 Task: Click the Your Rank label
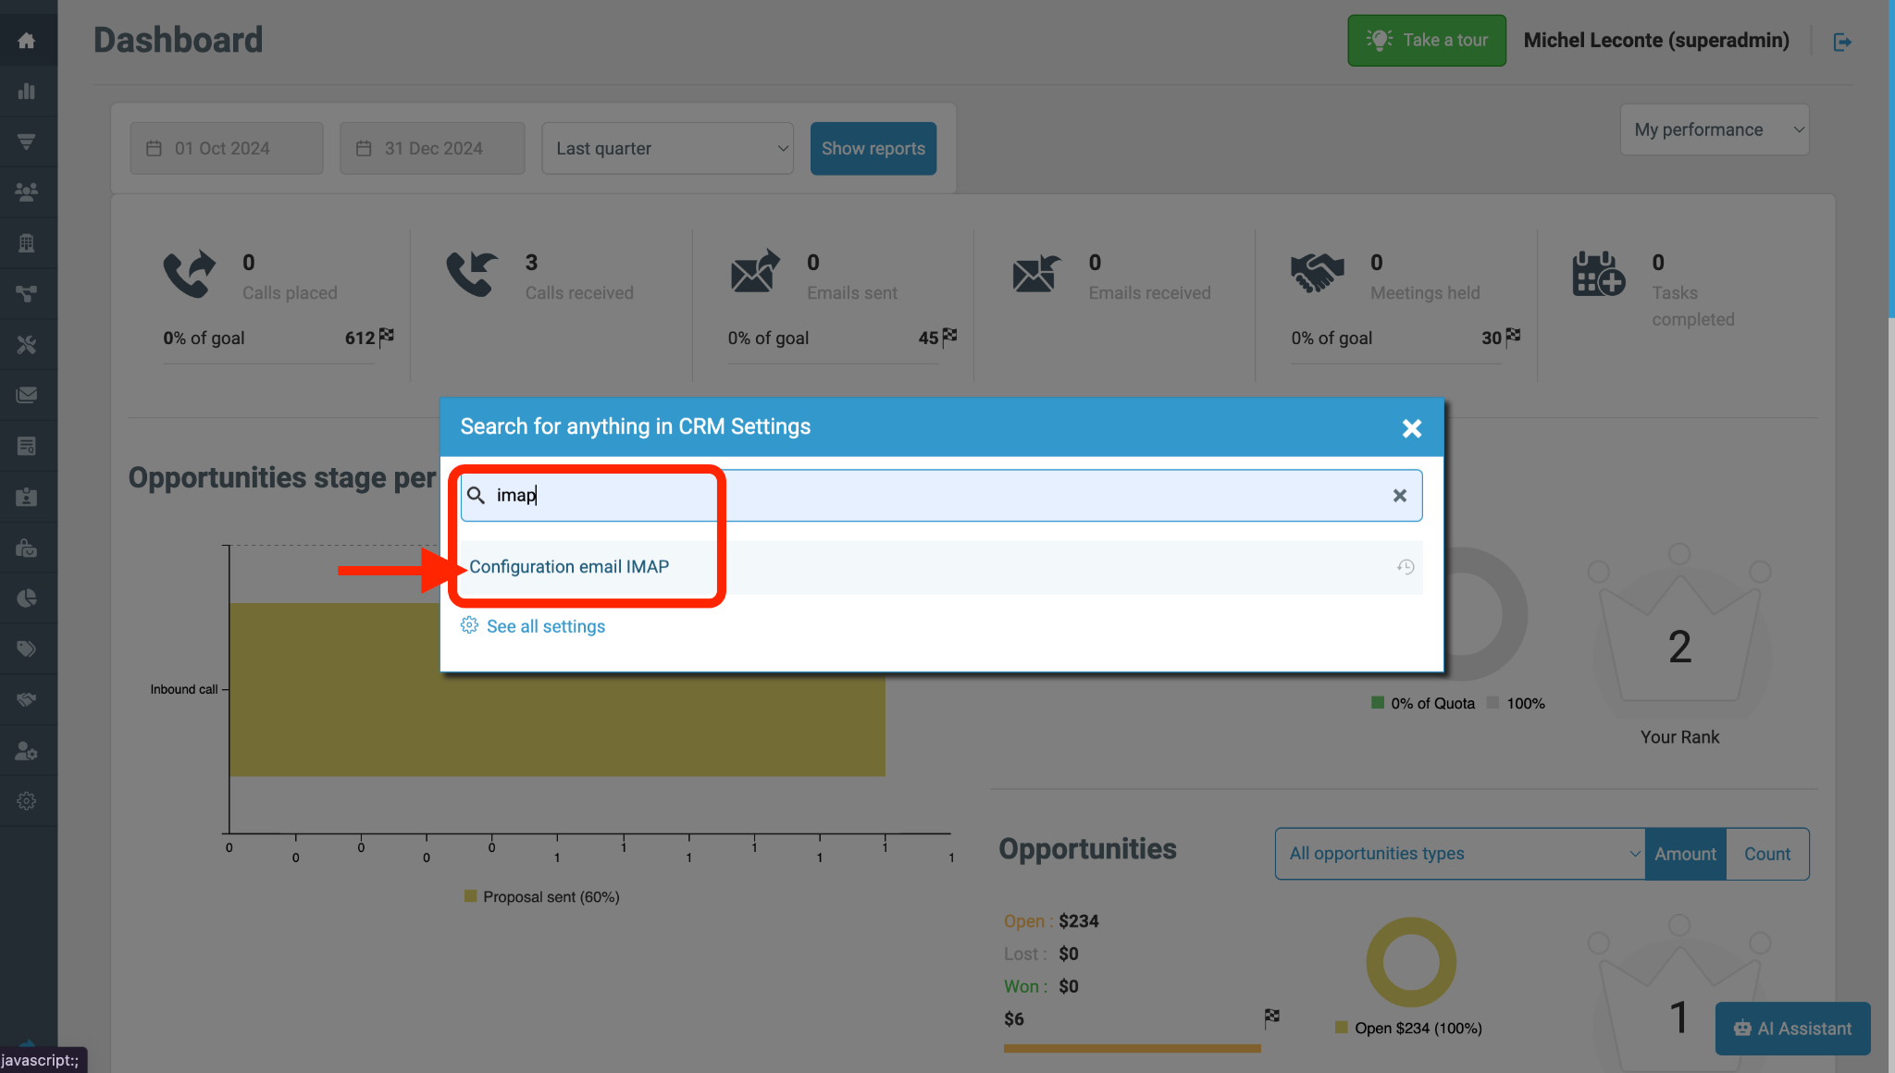1679,737
